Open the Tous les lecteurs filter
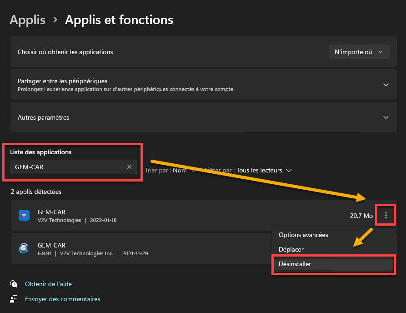This screenshot has width=406, height=313. click(x=264, y=170)
